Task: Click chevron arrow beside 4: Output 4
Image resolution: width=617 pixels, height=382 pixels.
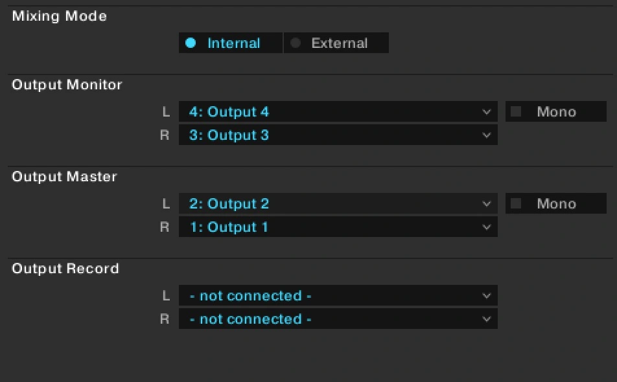Action: 487,112
